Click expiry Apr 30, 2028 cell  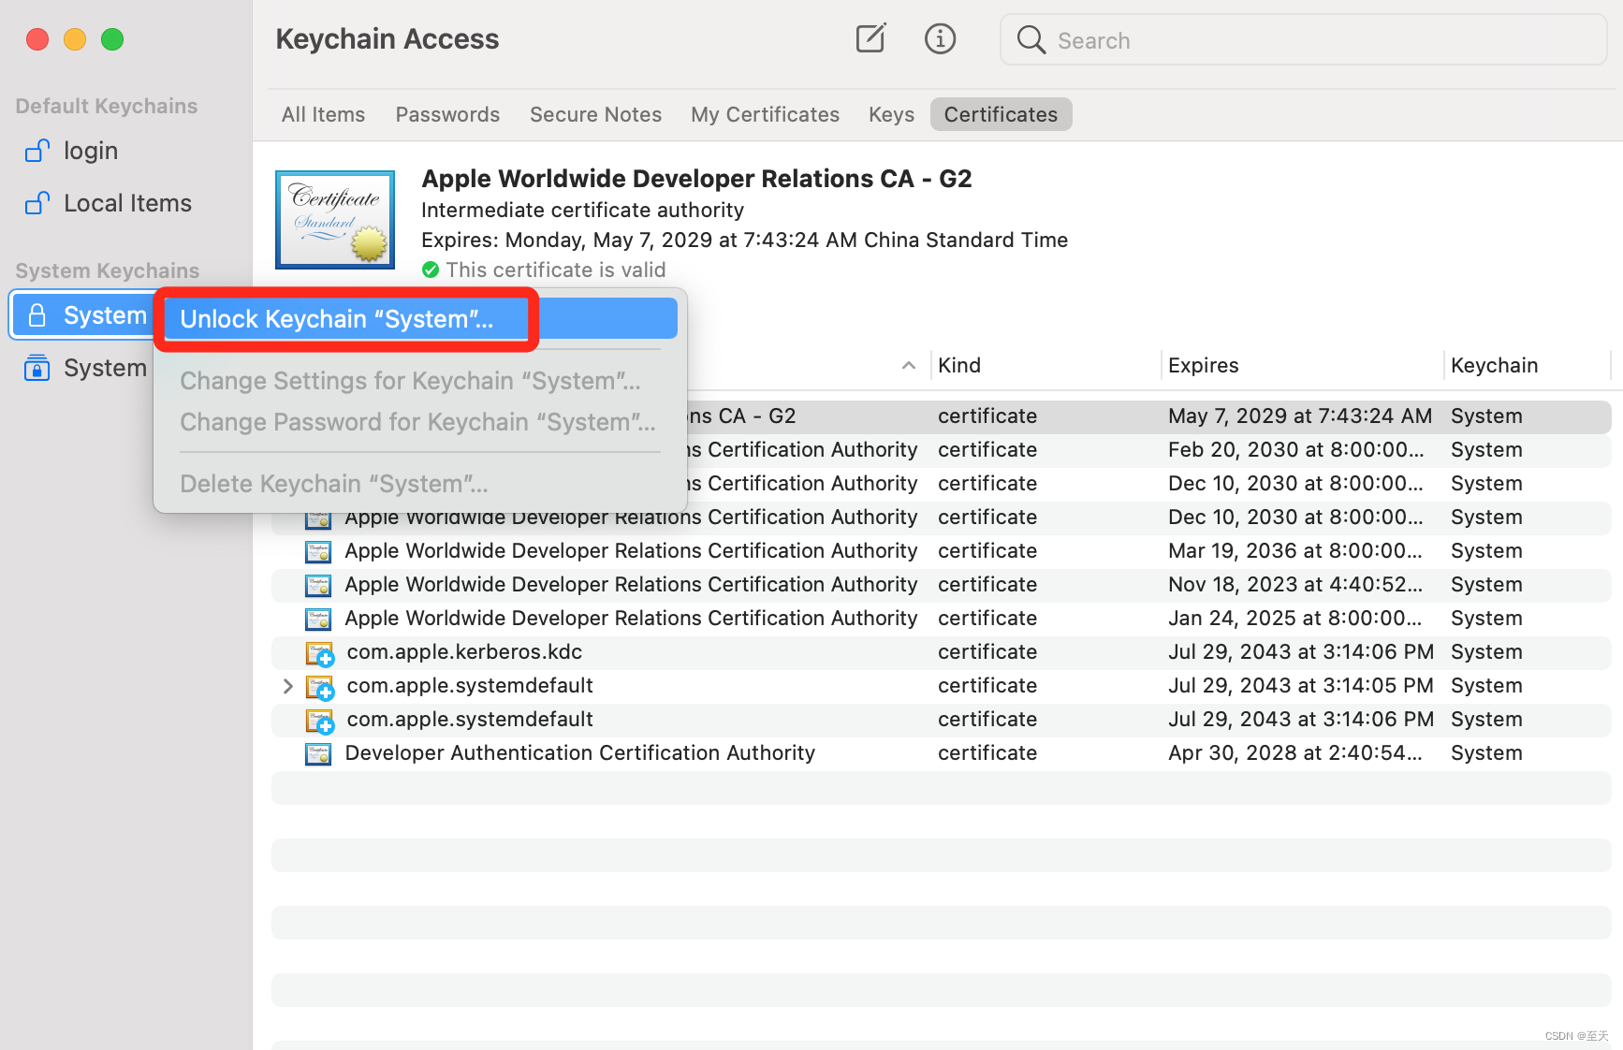[1294, 752]
